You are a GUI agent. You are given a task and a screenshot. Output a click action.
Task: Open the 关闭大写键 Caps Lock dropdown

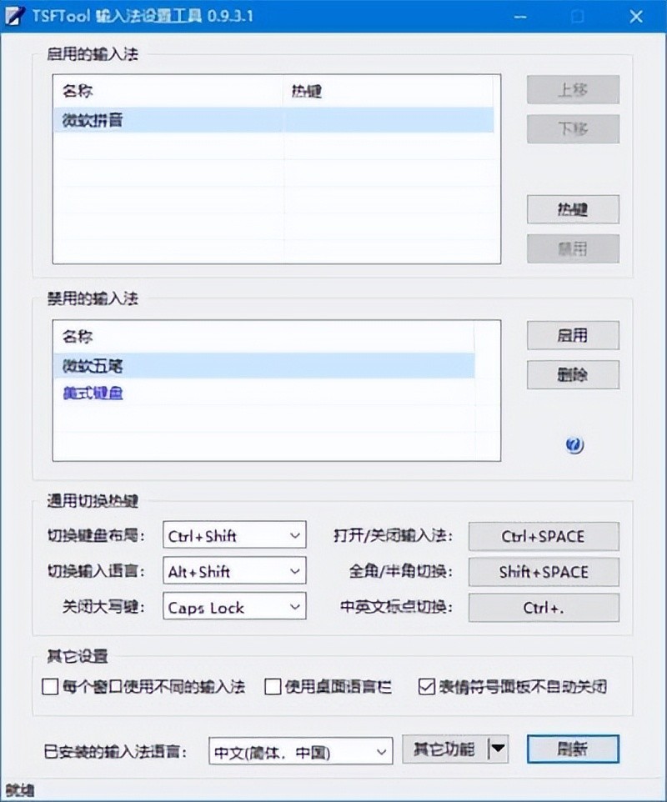click(234, 608)
